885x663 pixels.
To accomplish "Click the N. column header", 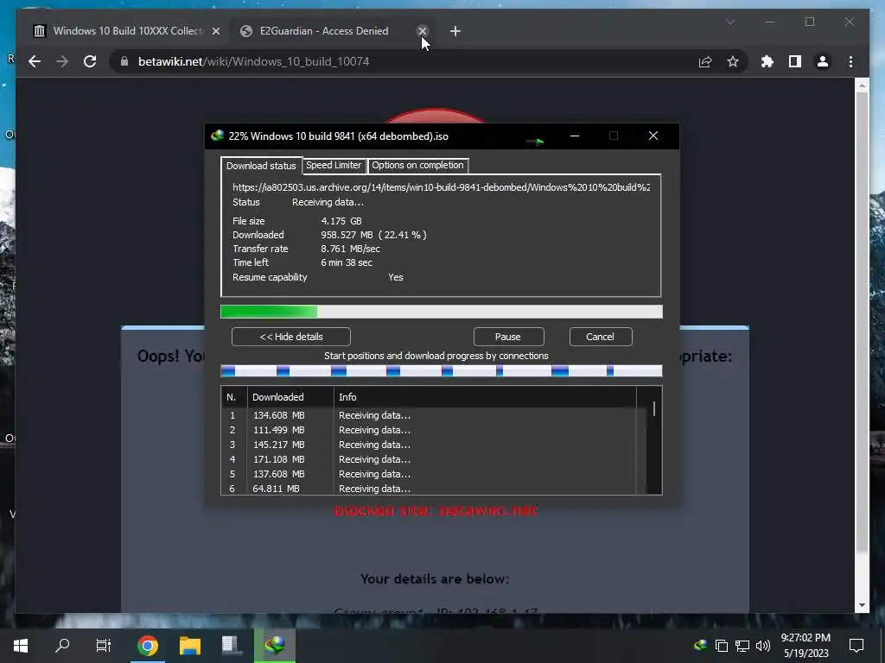I will click(232, 397).
